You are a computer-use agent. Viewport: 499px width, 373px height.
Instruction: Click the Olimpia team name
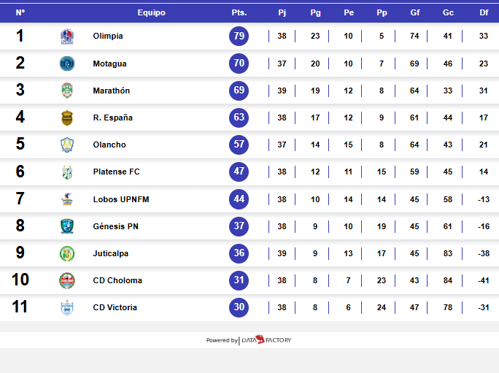point(108,36)
